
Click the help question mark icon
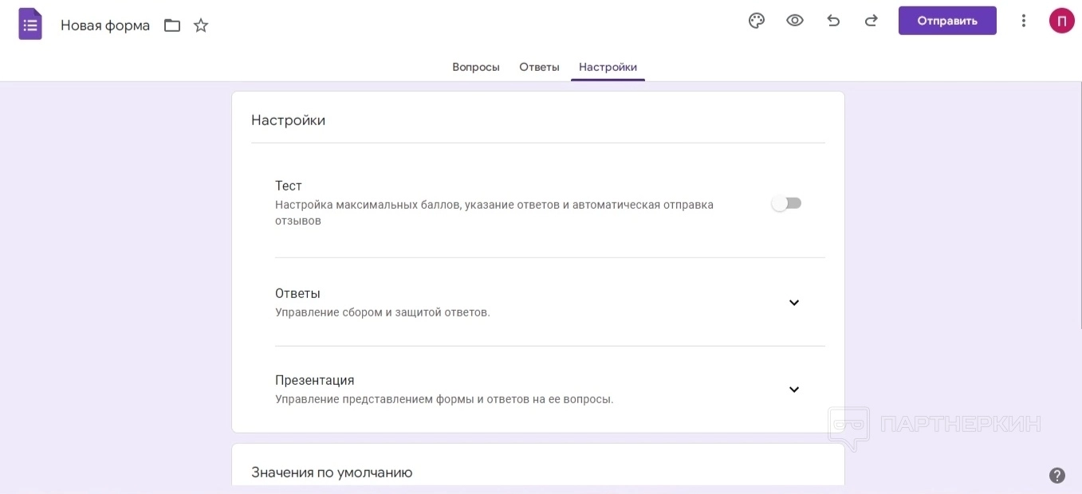(x=1057, y=476)
